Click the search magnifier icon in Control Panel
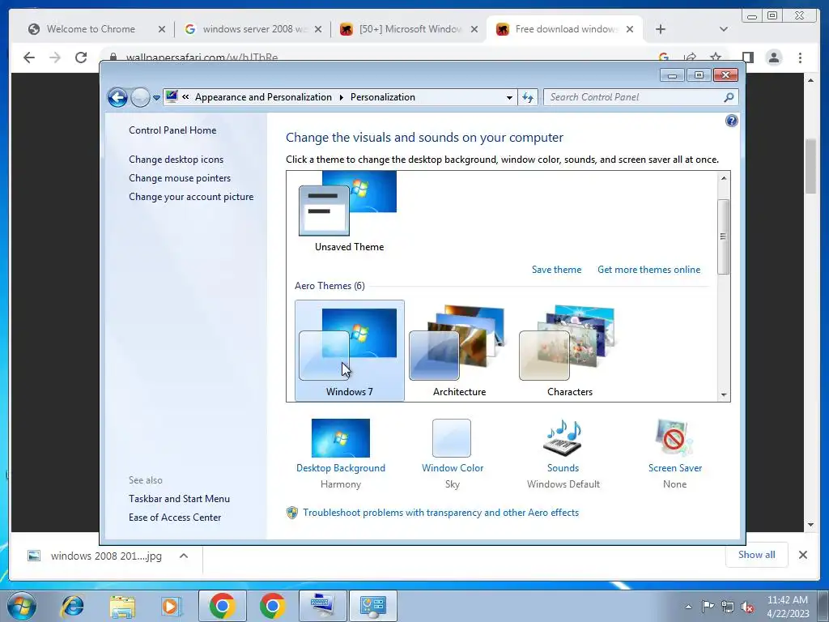Viewport: 829px width, 622px height. tap(729, 97)
